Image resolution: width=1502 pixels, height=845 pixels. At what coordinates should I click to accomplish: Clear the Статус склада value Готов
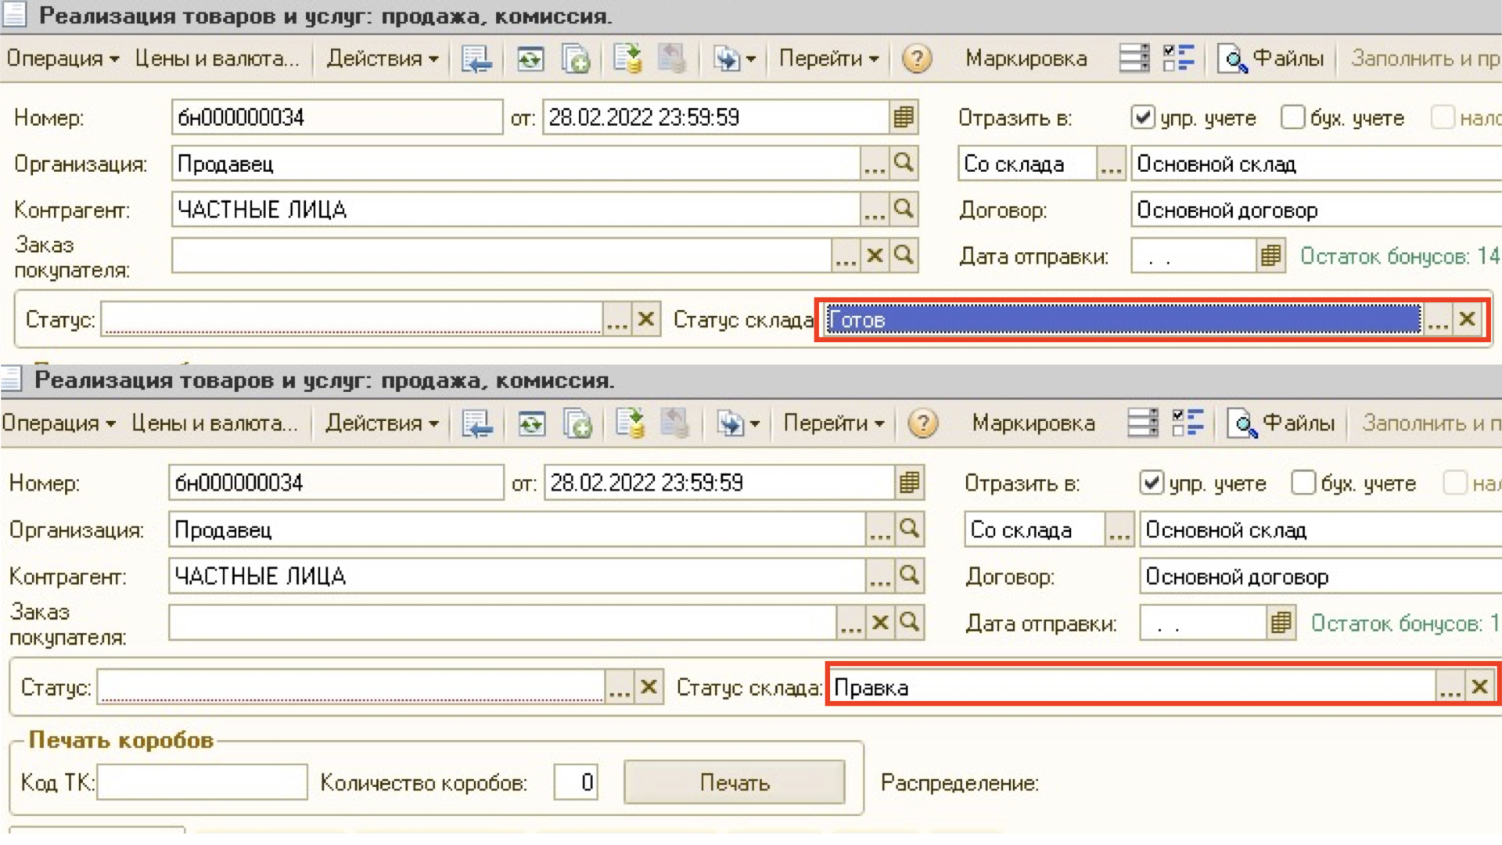[x=1468, y=319]
